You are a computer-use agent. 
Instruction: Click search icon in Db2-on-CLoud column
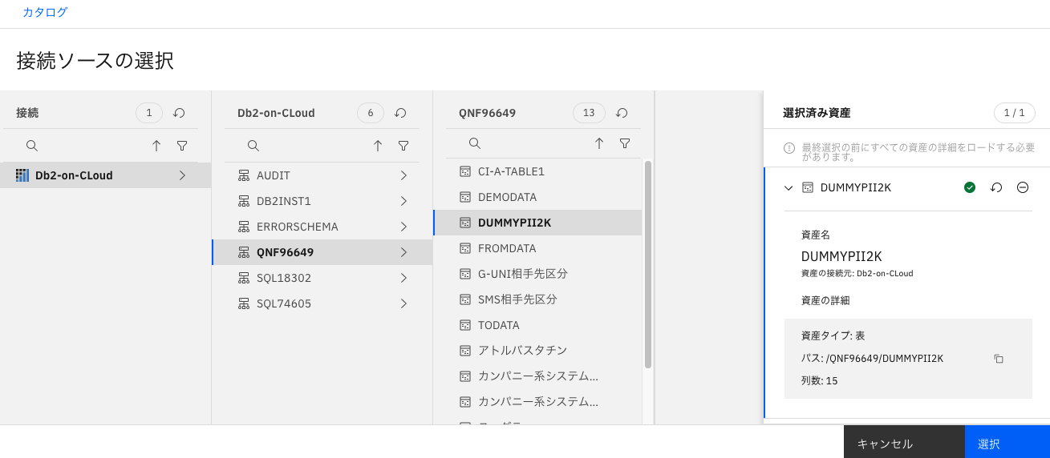[253, 146]
